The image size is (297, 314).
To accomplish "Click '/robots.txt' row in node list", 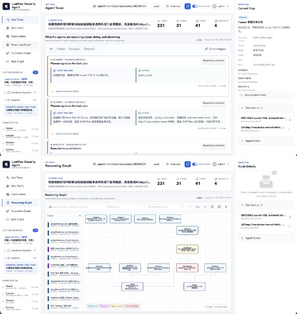I will [64, 299].
